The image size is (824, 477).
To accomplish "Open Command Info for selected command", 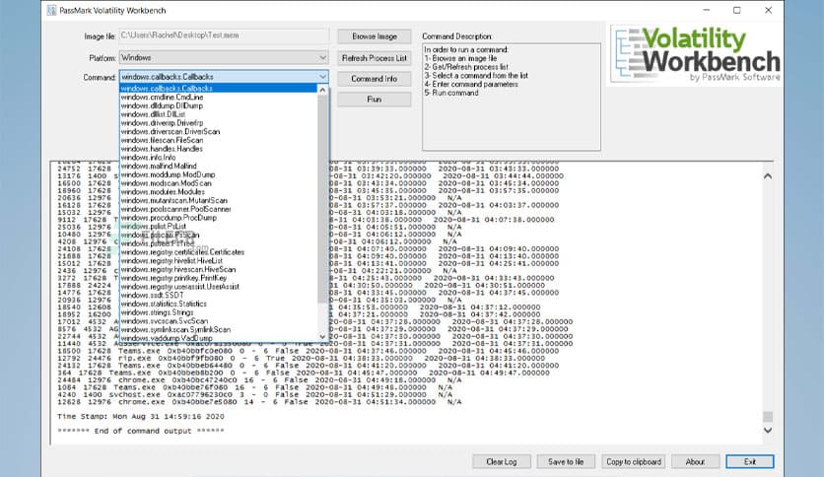I will point(375,79).
